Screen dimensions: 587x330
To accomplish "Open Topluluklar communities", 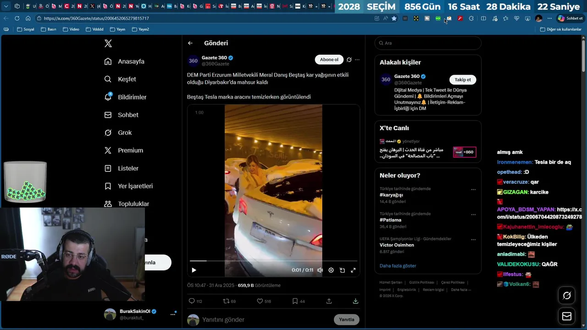I will 127,204.
